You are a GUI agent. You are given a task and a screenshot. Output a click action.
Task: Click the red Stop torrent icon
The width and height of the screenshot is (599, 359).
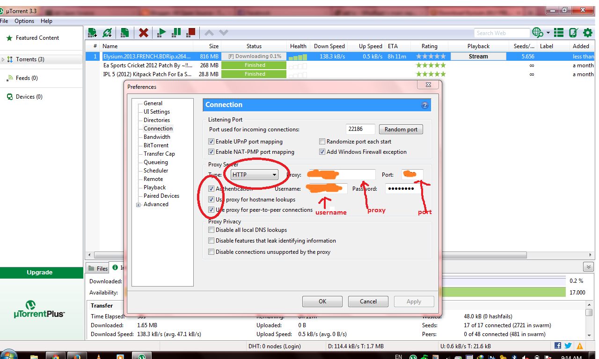click(190, 33)
